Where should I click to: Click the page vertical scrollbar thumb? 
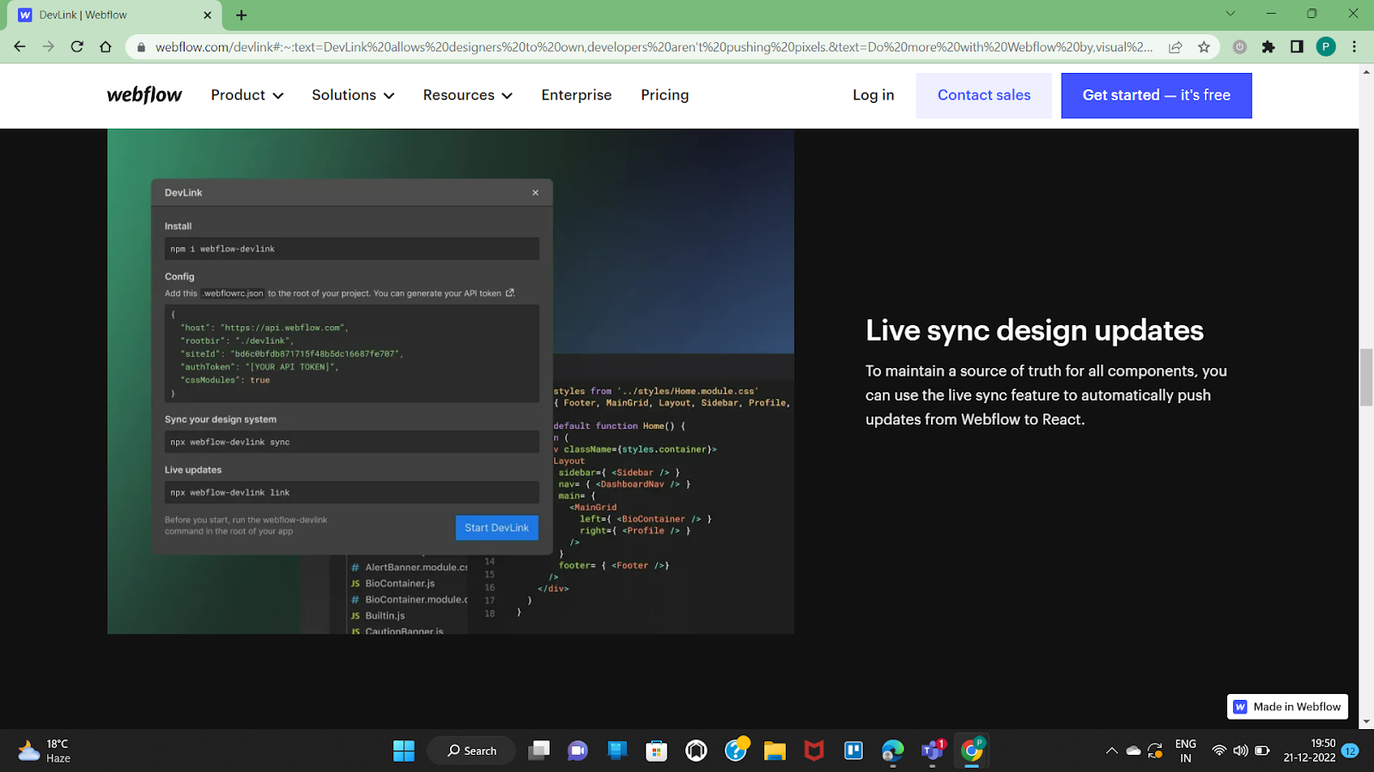click(1366, 377)
